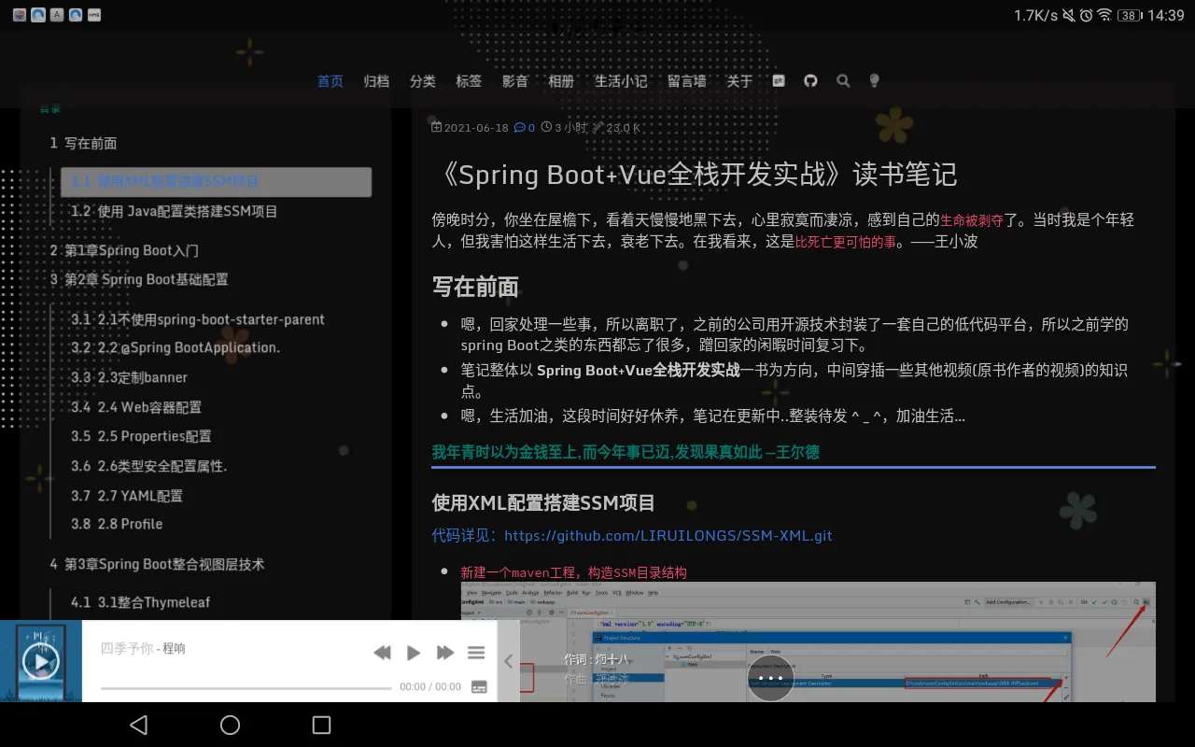Viewport: 1195px width, 747px height.
Task: Click the language translate icon in navbar
Action: (x=779, y=81)
